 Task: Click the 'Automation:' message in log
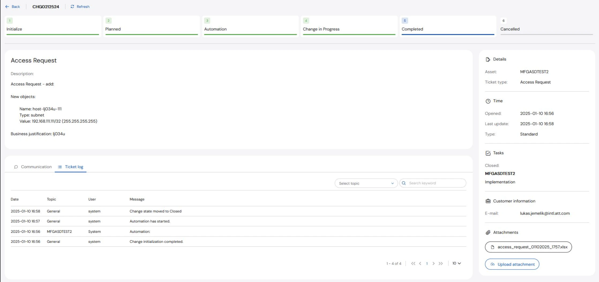click(x=140, y=232)
